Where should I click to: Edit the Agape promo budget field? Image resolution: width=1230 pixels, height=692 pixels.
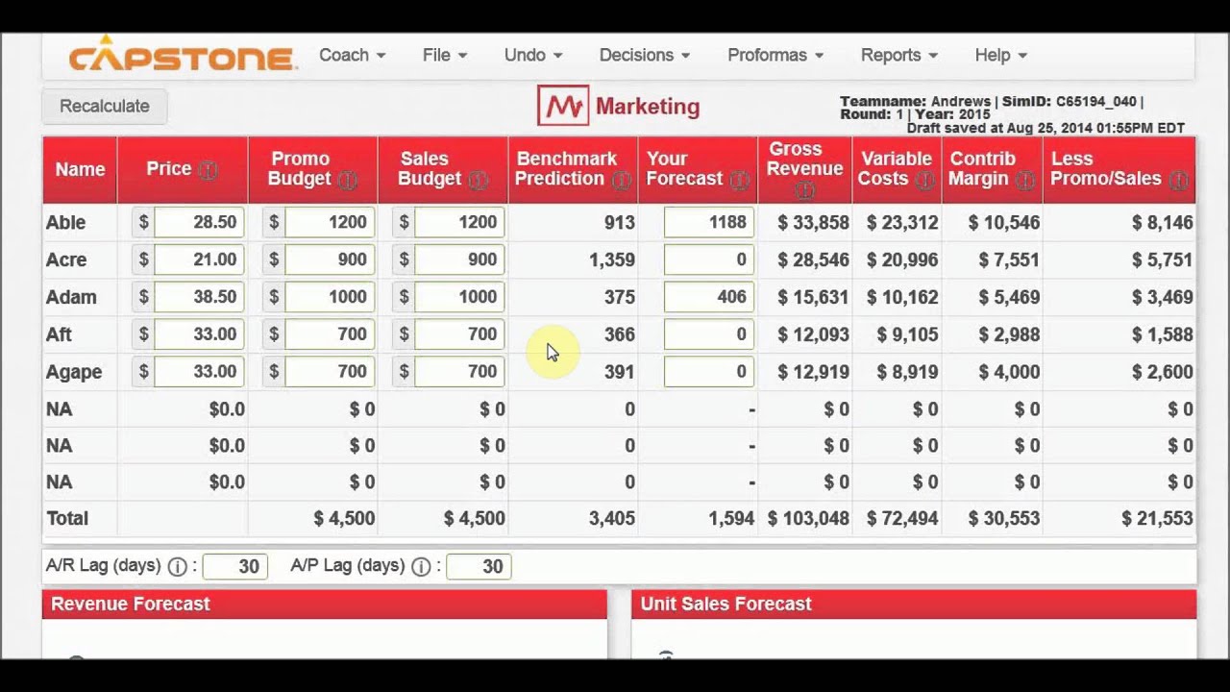pos(329,371)
